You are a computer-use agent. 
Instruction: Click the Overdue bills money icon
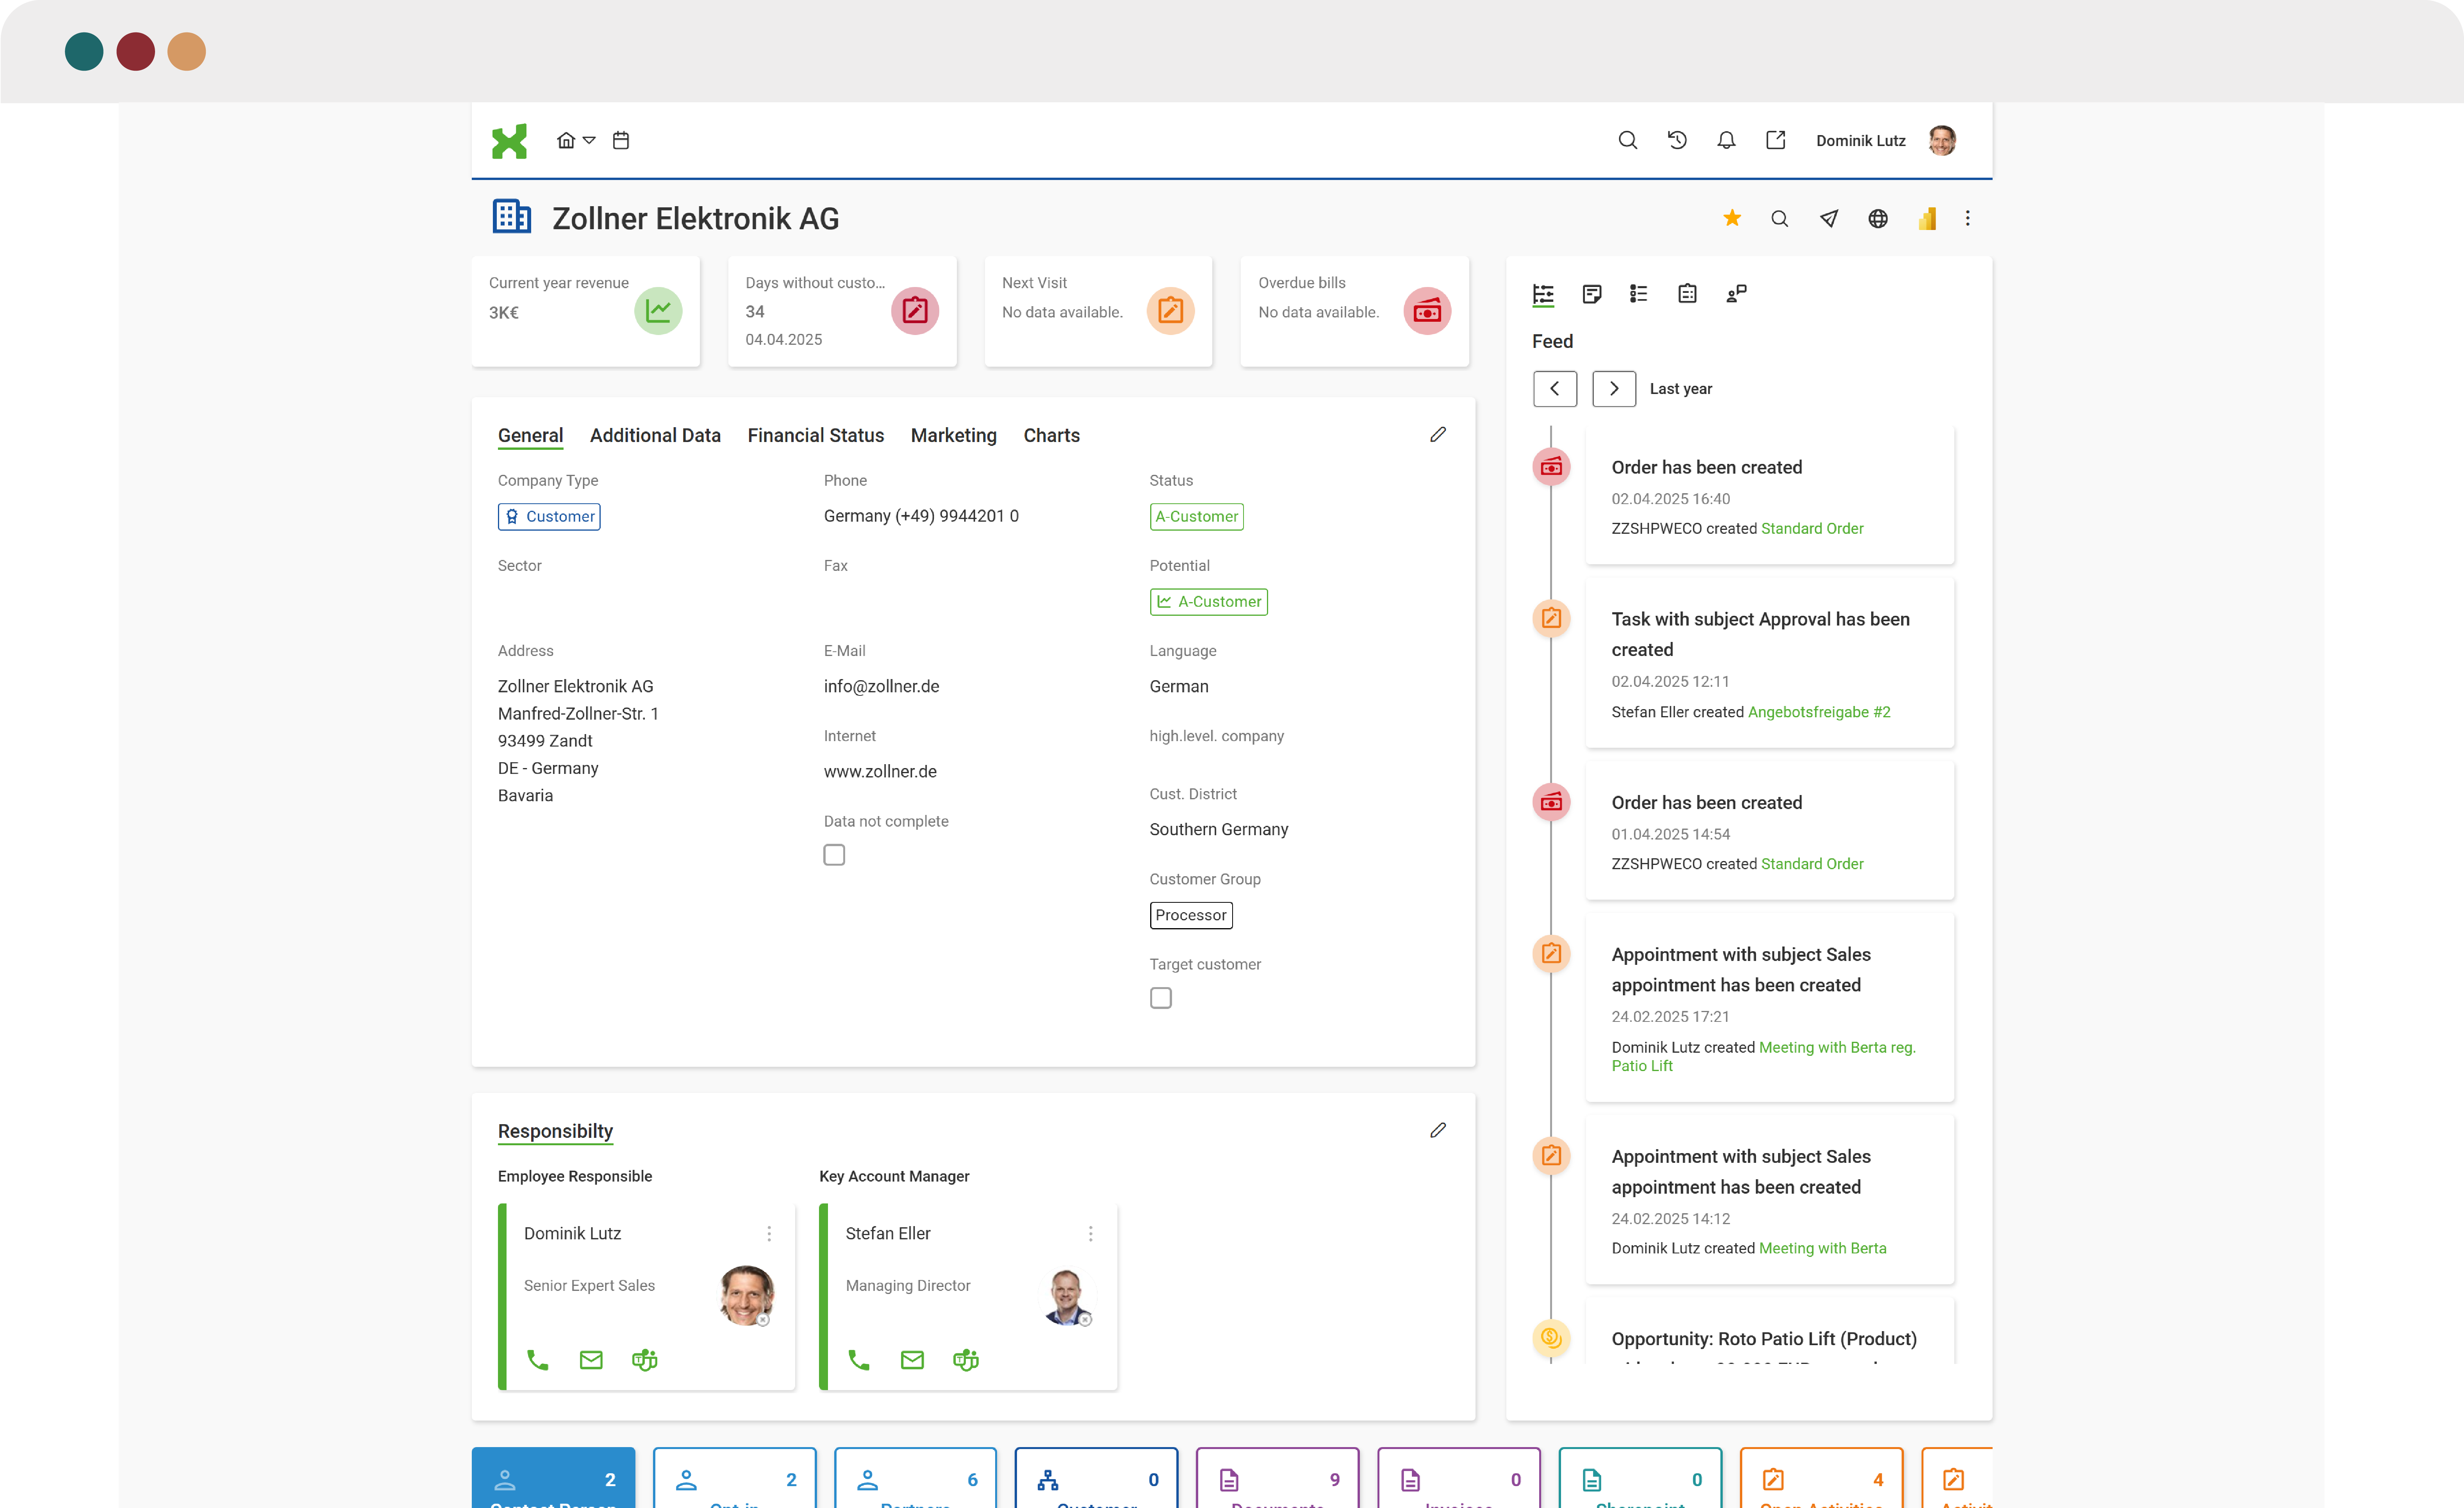1427,311
